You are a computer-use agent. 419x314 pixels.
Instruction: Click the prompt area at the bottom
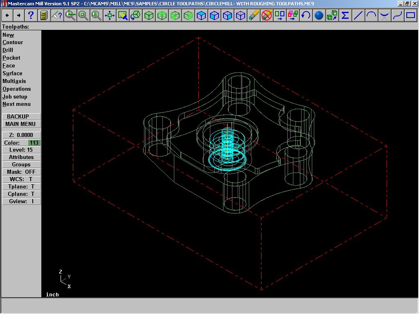[209, 305]
